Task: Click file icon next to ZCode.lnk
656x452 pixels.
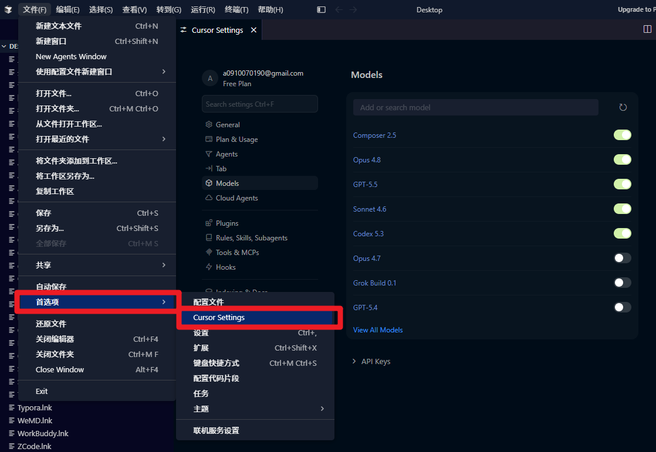Action: coord(12,447)
